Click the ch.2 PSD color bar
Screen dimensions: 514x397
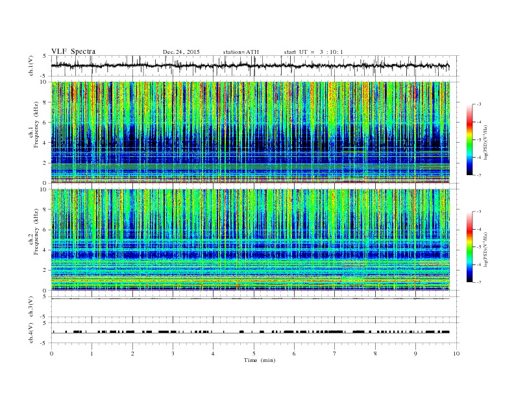[x=469, y=247]
